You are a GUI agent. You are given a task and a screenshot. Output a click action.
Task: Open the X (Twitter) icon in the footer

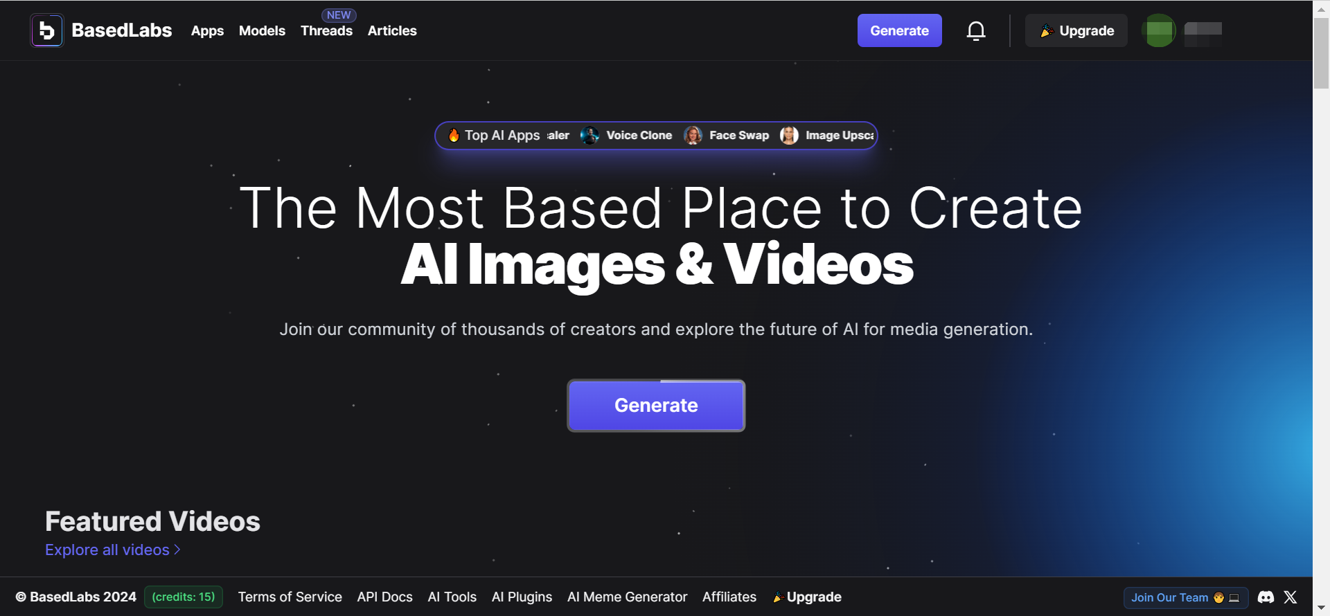1291,597
